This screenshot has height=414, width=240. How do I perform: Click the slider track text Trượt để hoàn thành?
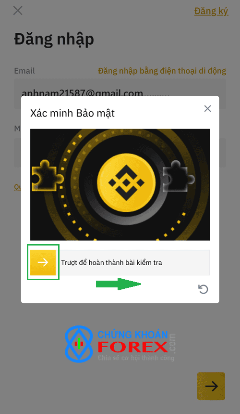point(111,263)
